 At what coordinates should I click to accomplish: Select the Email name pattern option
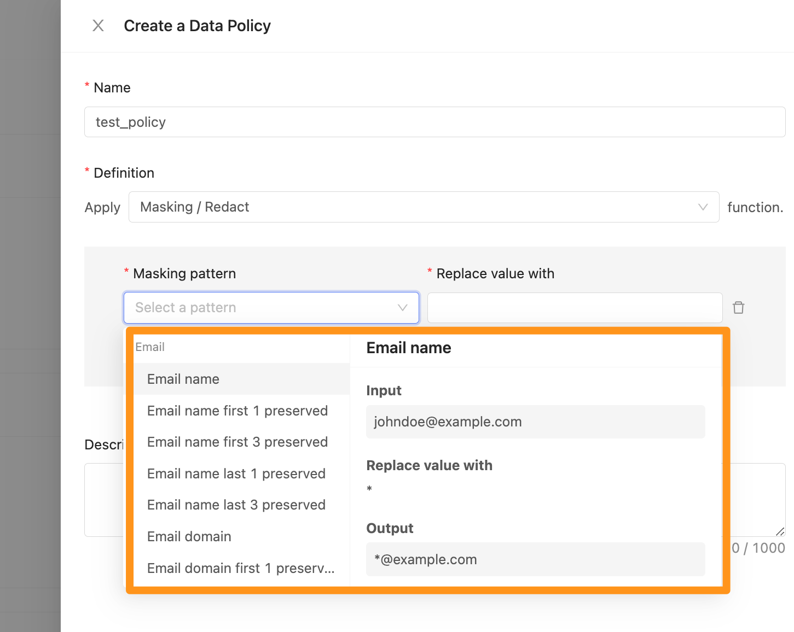pos(242,379)
